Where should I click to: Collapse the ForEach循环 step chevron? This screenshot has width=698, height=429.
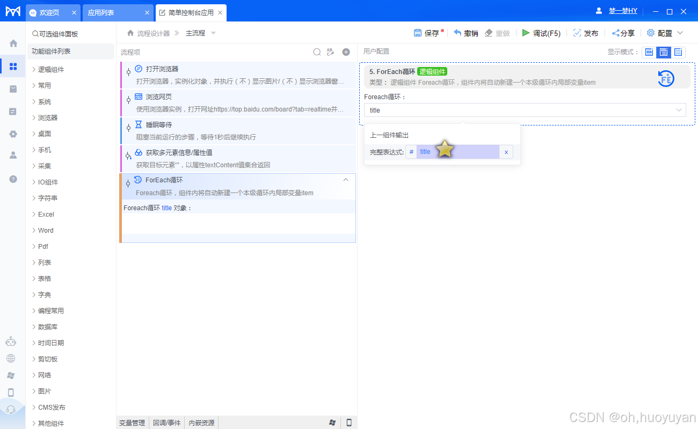pyautogui.click(x=346, y=180)
